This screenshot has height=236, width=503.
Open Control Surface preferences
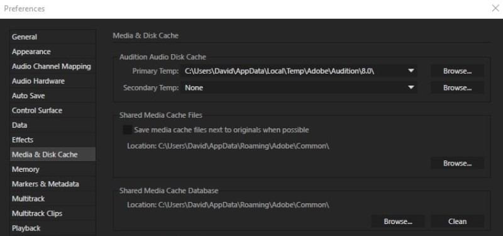tap(53, 111)
